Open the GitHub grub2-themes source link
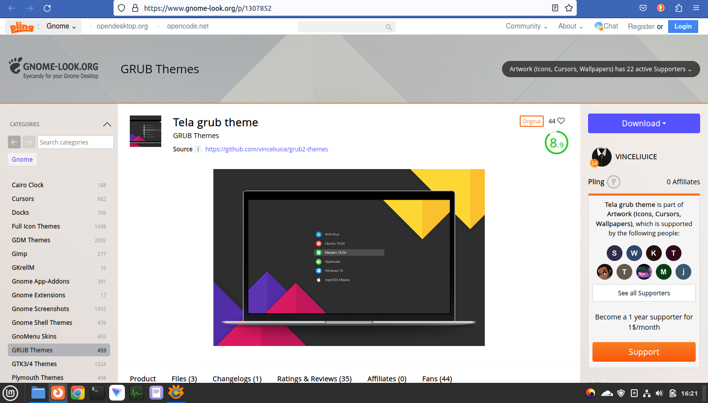Screen dimensions: 708x403 266,149
